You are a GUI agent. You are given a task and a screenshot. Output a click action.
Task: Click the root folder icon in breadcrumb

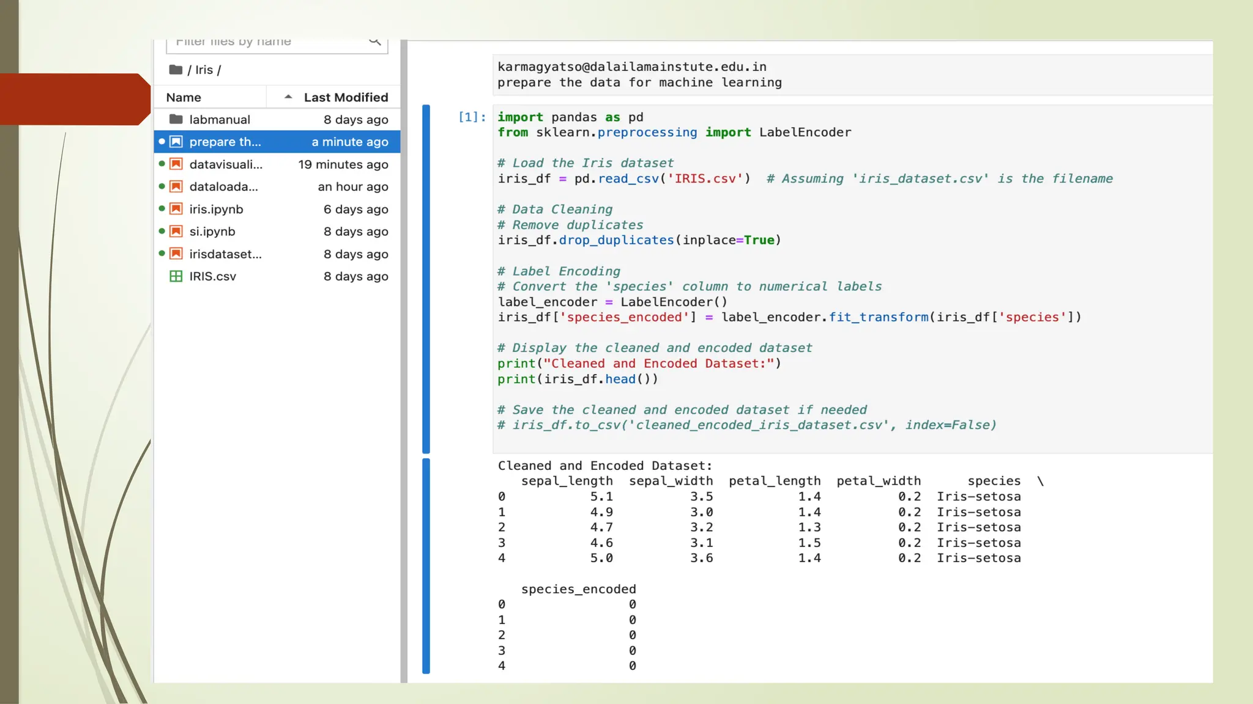click(176, 70)
